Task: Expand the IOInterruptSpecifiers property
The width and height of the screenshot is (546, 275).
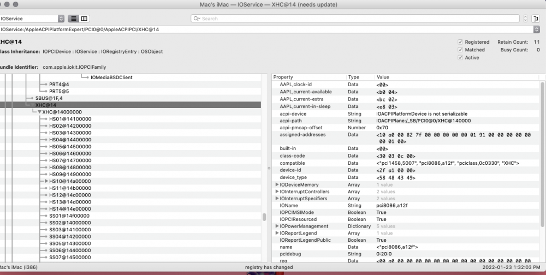Action: (x=277, y=199)
